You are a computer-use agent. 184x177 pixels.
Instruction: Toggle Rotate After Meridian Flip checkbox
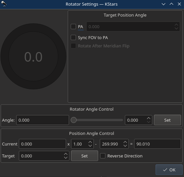[73, 46]
